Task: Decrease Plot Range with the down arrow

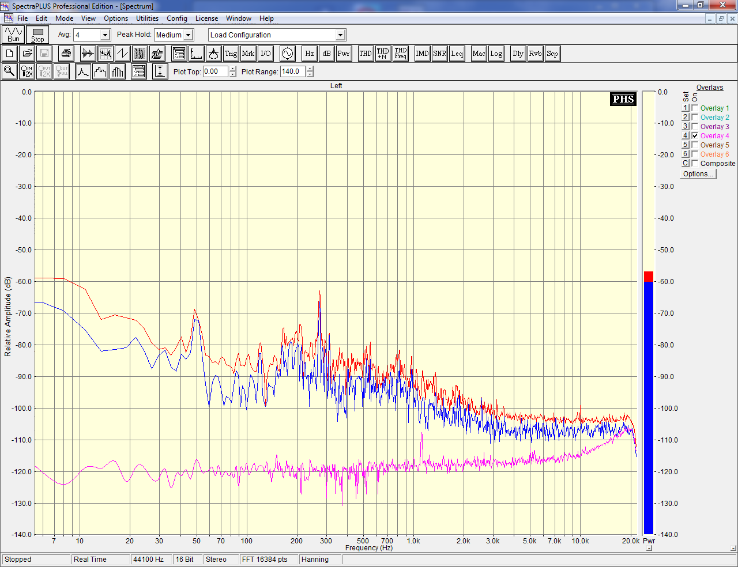Action: coord(310,74)
